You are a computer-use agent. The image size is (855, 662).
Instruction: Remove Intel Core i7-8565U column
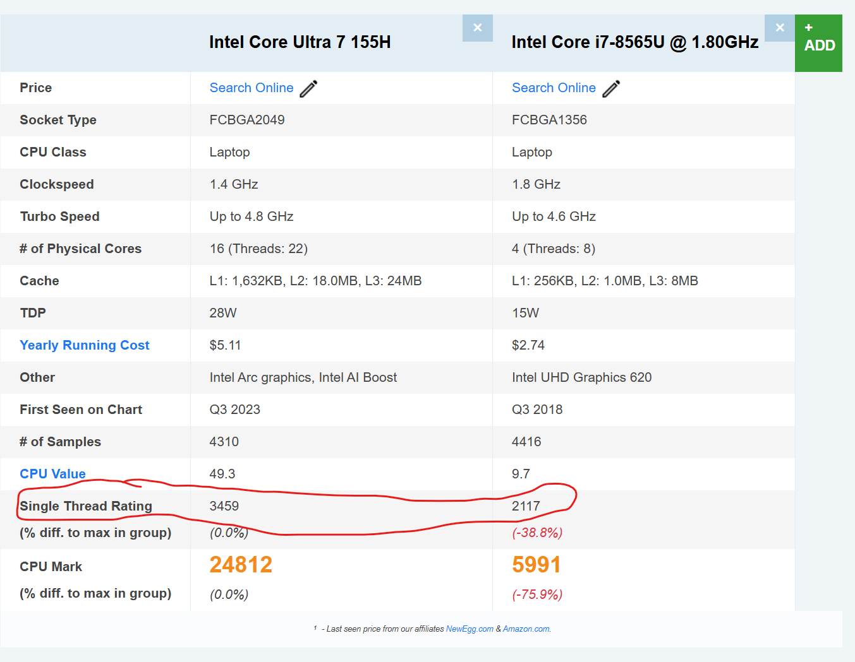point(779,28)
